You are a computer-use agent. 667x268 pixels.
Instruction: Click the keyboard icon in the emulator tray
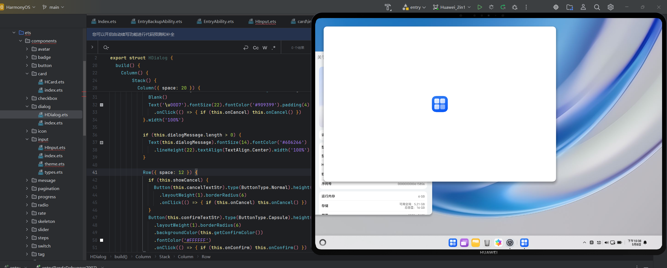pyautogui.click(x=599, y=243)
